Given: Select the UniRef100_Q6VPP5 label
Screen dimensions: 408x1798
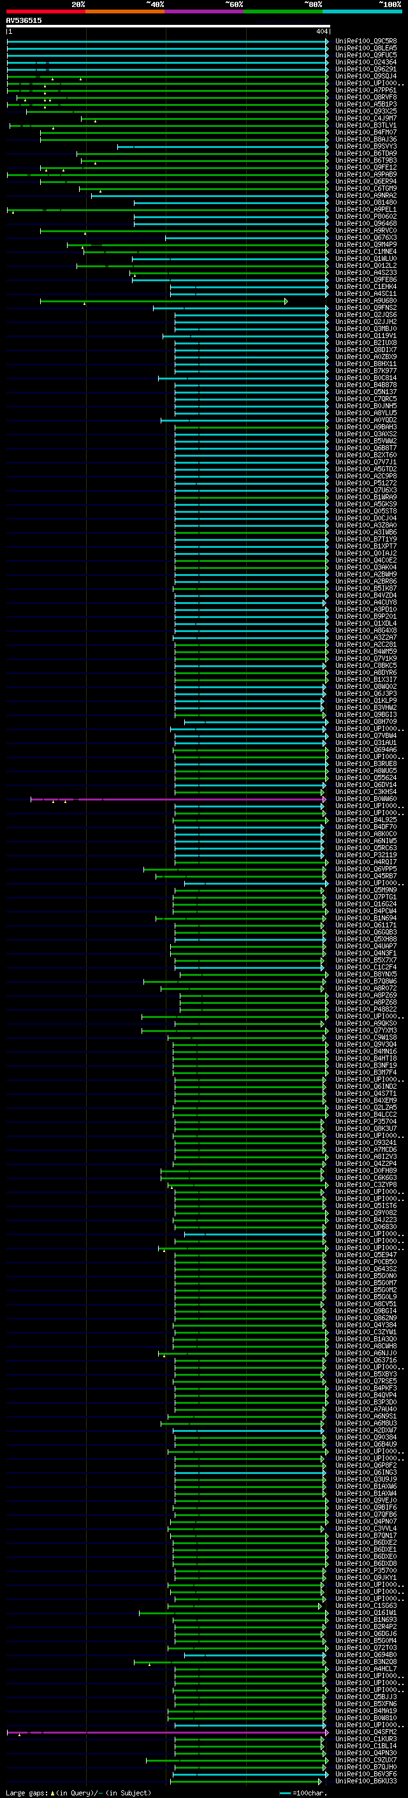Looking at the screenshot, I should pyautogui.click(x=366, y=869).
